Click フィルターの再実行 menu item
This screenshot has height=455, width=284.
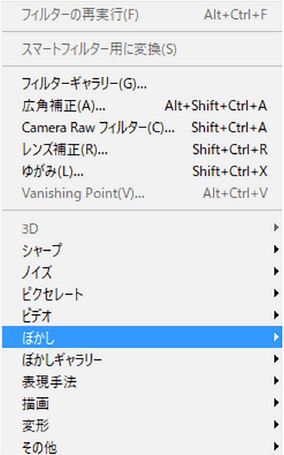coord(80,15)
